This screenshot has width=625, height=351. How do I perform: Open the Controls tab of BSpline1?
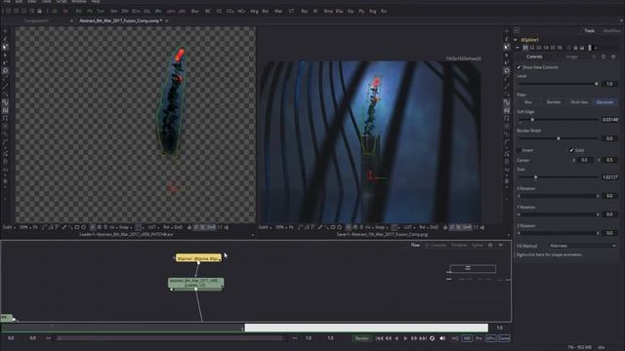534,57
